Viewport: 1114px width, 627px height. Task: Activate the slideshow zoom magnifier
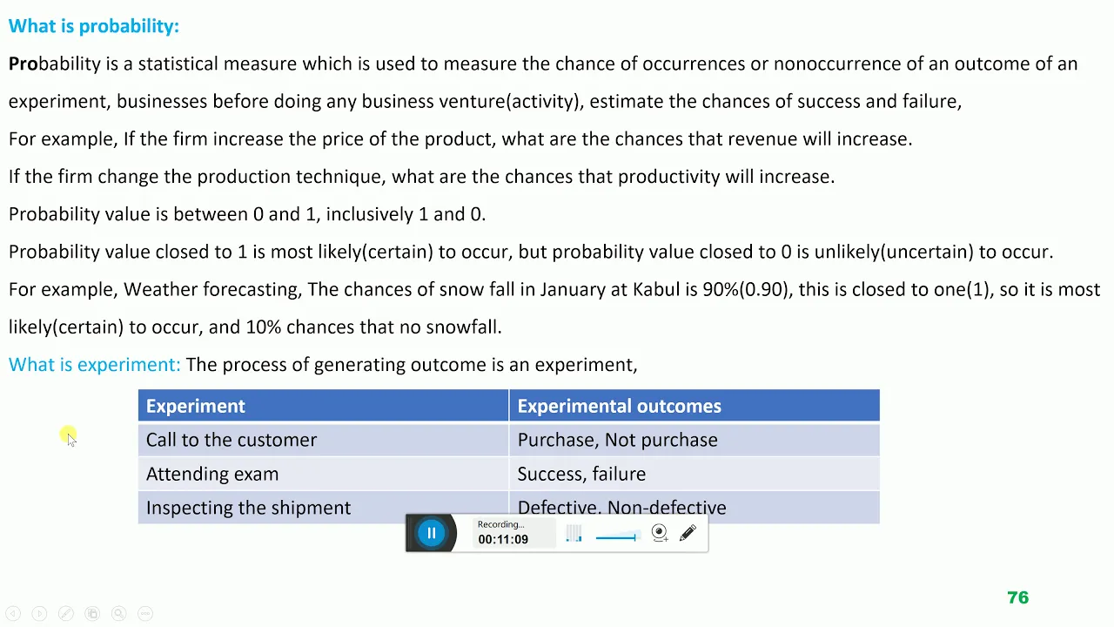tap(119, 613)
